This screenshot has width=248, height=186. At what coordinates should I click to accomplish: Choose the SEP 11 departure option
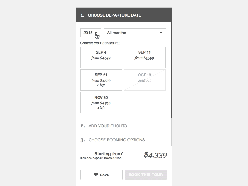144,57
